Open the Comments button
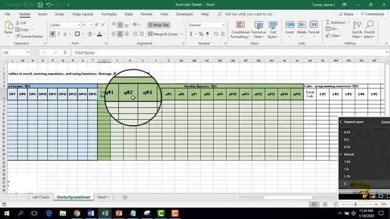 click(x=372, y=14)
